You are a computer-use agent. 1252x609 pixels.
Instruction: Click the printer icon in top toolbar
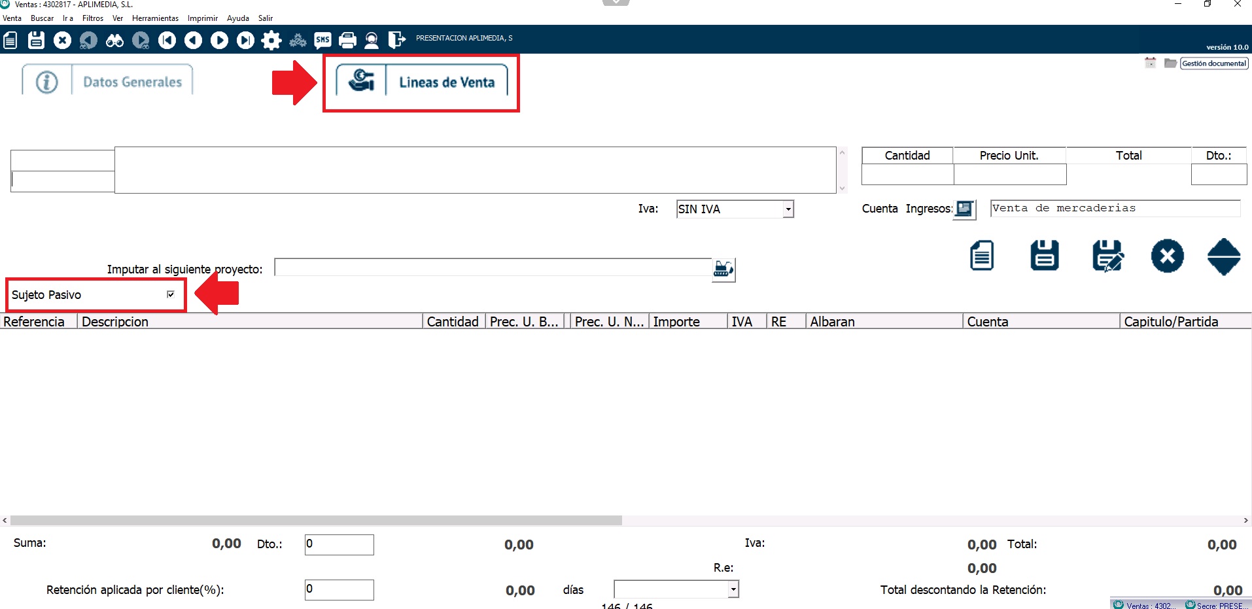coord(348,41)
